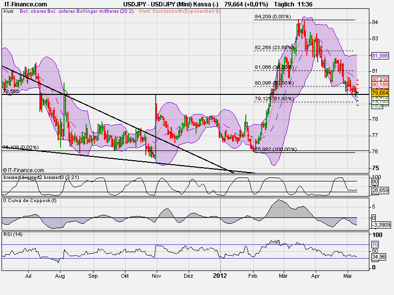
Task: Click the 76 price axis label
Action: point(375,152)
